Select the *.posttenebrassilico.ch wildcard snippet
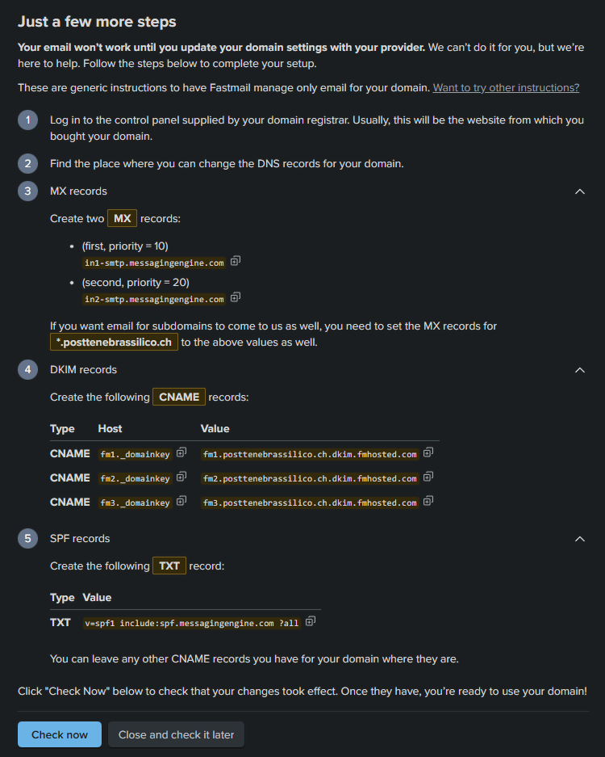The width and height of the screenshot is (605, 757). [x=114, y=341]
